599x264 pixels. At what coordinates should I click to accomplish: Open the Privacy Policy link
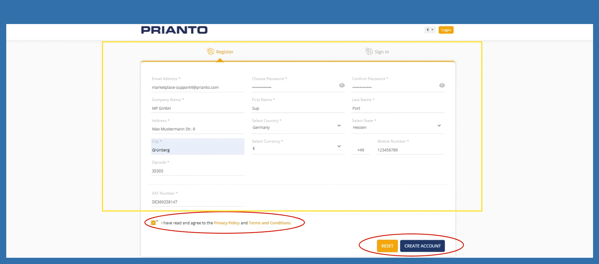[227, 223]
